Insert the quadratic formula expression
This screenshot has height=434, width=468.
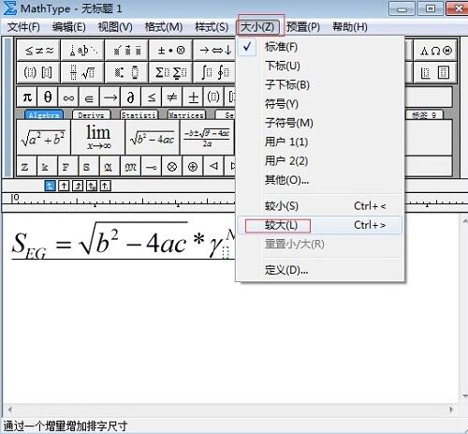pos(207,138)
